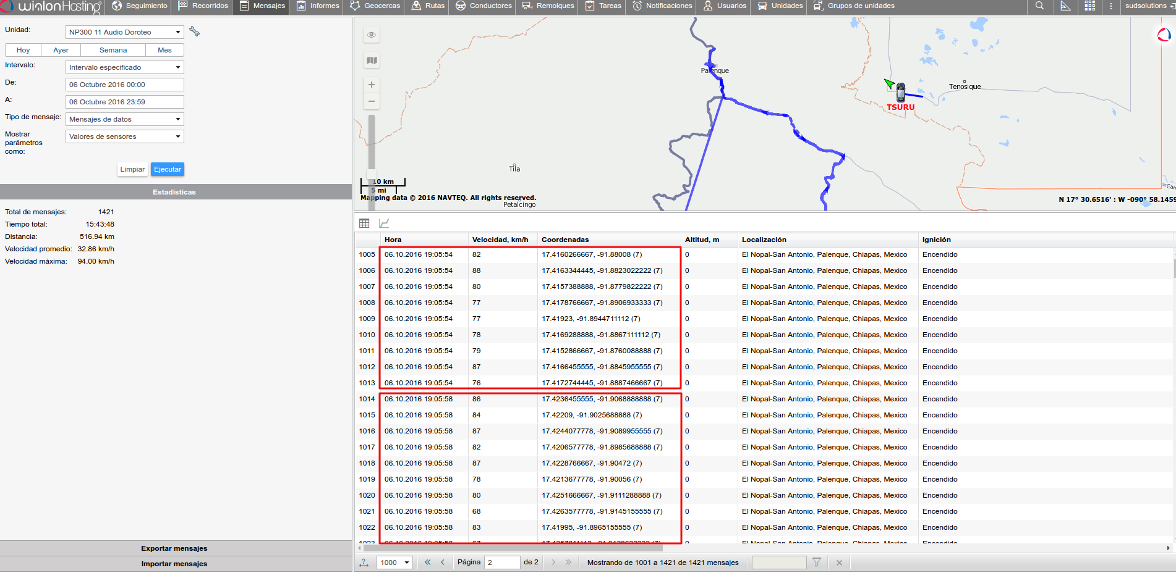Switch messages view to chart mode
Viewport: 1176px width, 573px height.
pos(384,224)
